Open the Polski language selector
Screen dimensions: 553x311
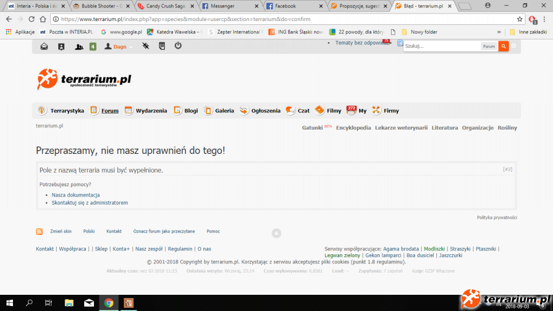tap(89, 231)
